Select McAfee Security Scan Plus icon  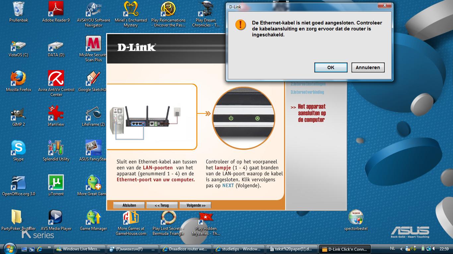(x=94, y=49)
